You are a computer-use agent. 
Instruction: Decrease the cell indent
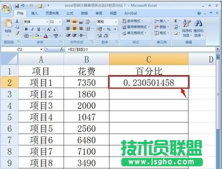coord(68,35)
